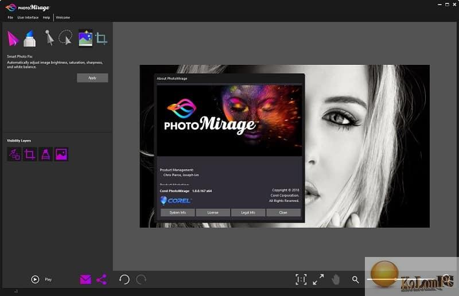Image resolution: width=459 pixels, height=296 pixels.
Task: Open the User Interface menu
Action: pos(28,18)
